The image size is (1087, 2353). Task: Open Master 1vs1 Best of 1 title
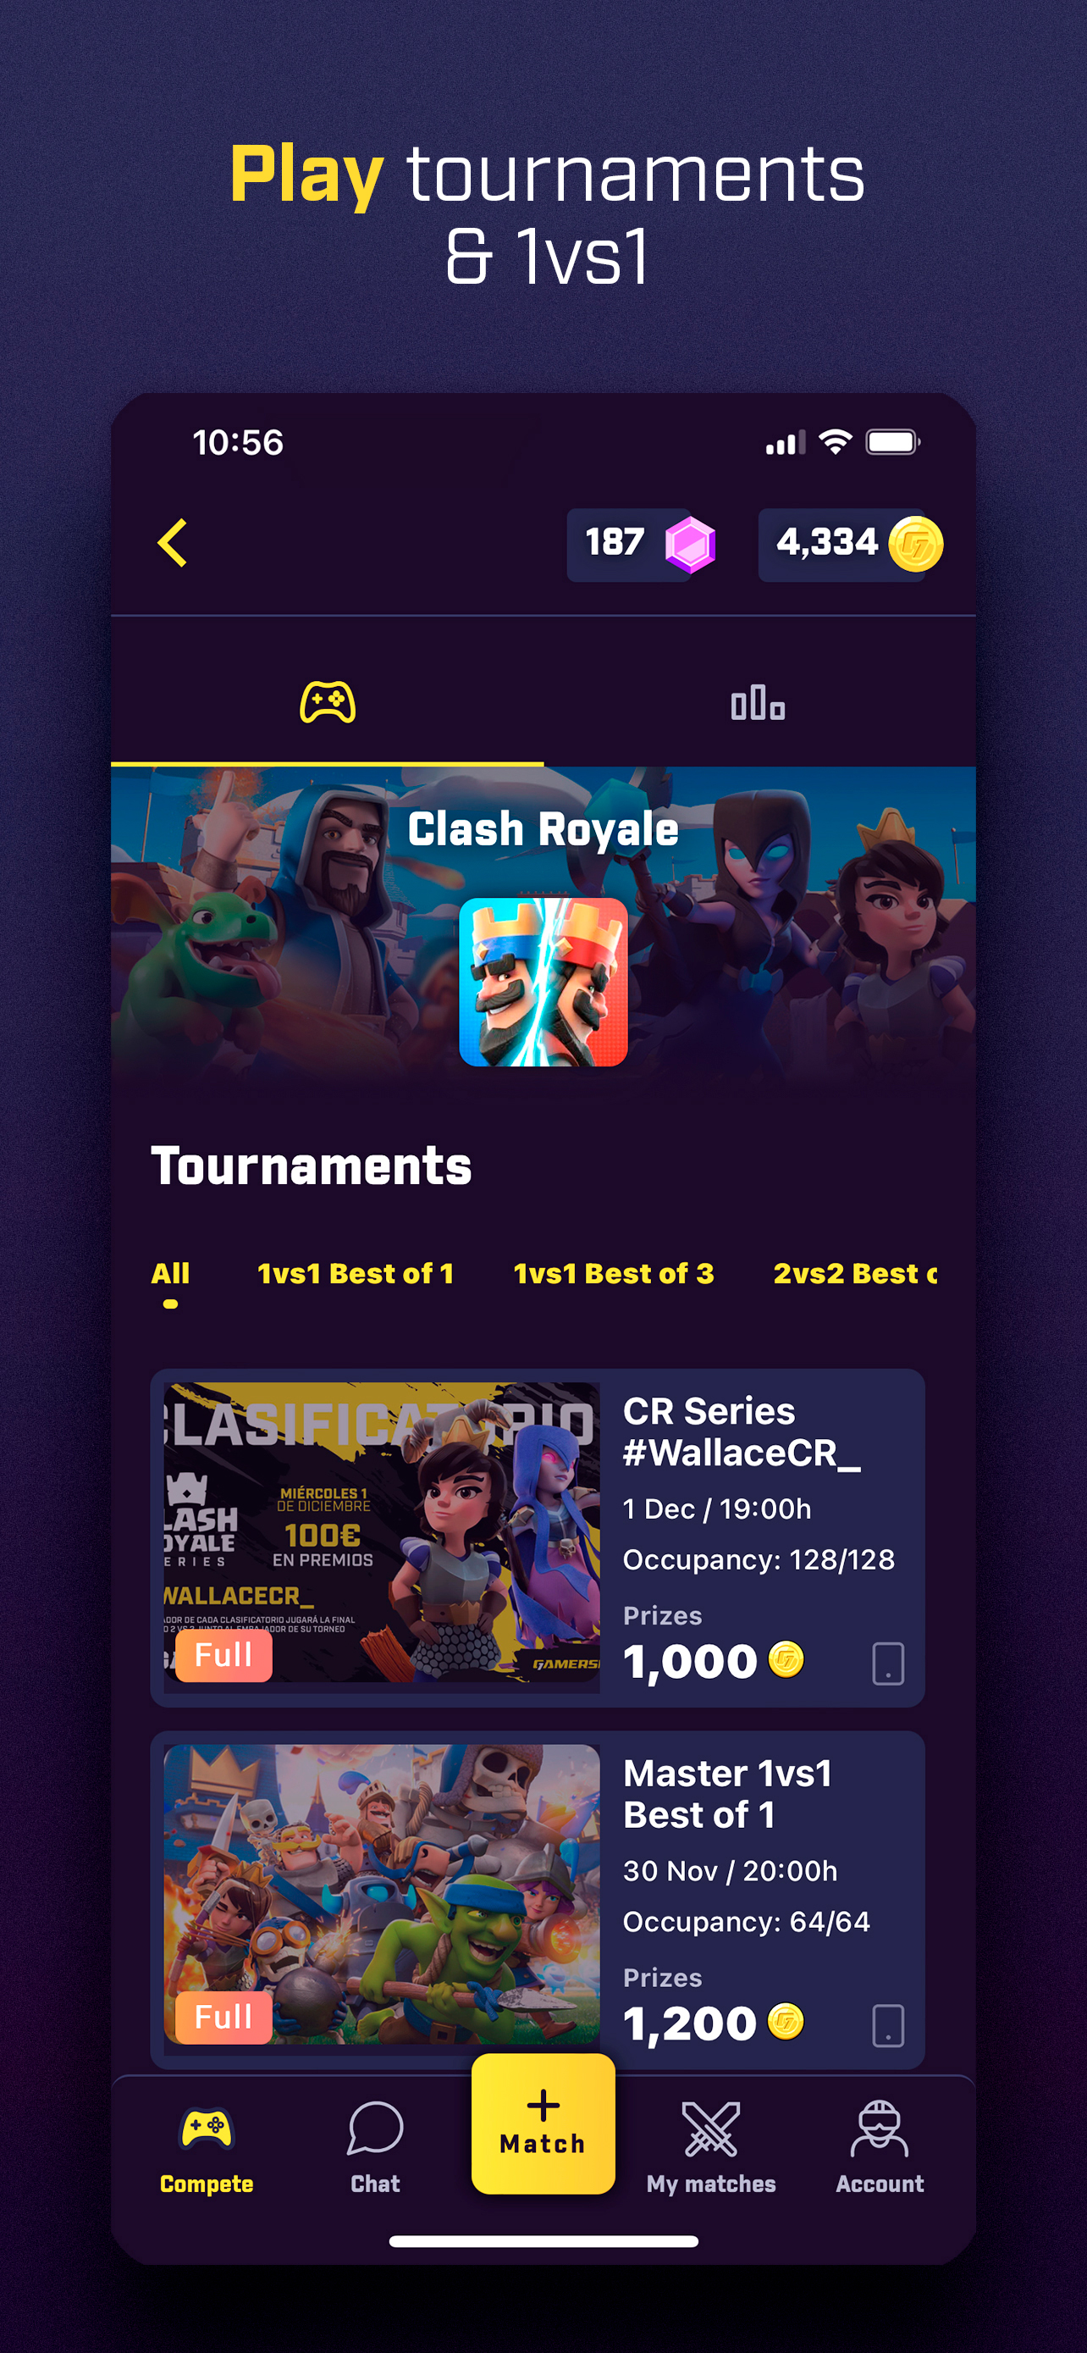727,1793
